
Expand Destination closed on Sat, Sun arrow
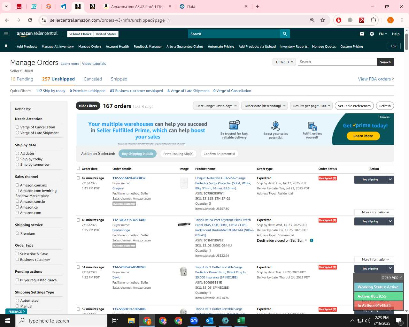[306, 240]
